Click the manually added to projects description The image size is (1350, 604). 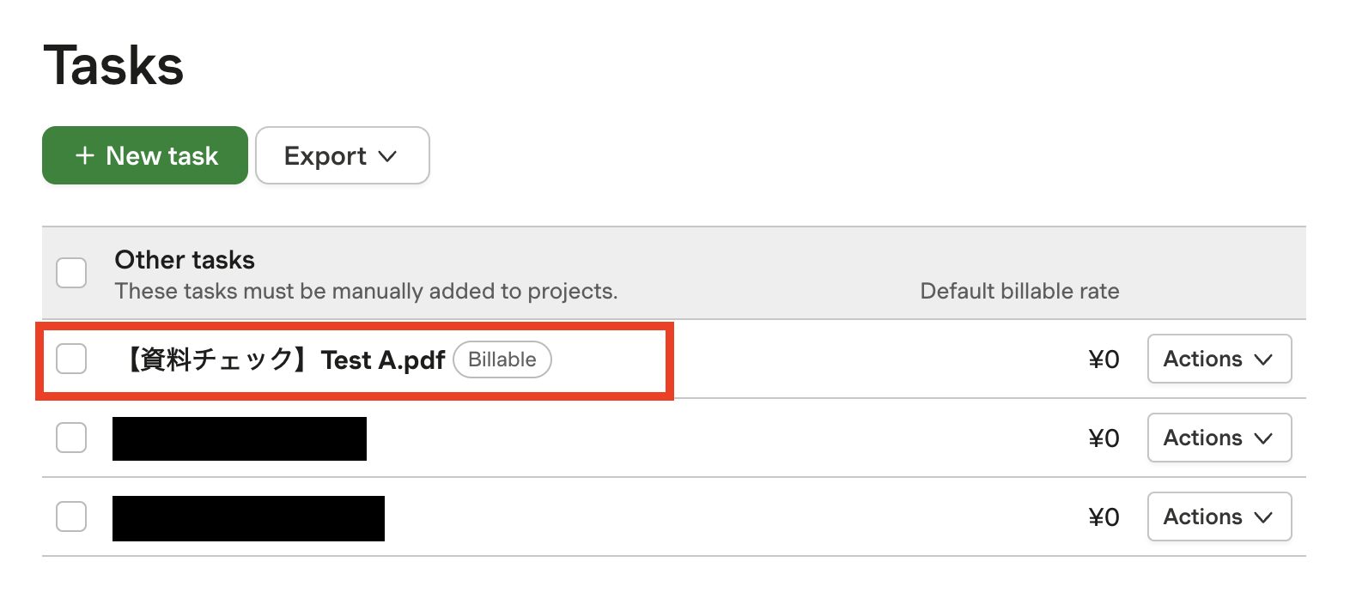point(366,291)
